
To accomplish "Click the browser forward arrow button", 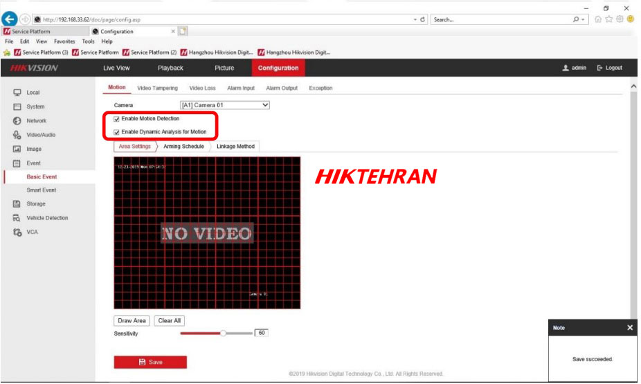I will pyautogui.click(x=25, y=19).
